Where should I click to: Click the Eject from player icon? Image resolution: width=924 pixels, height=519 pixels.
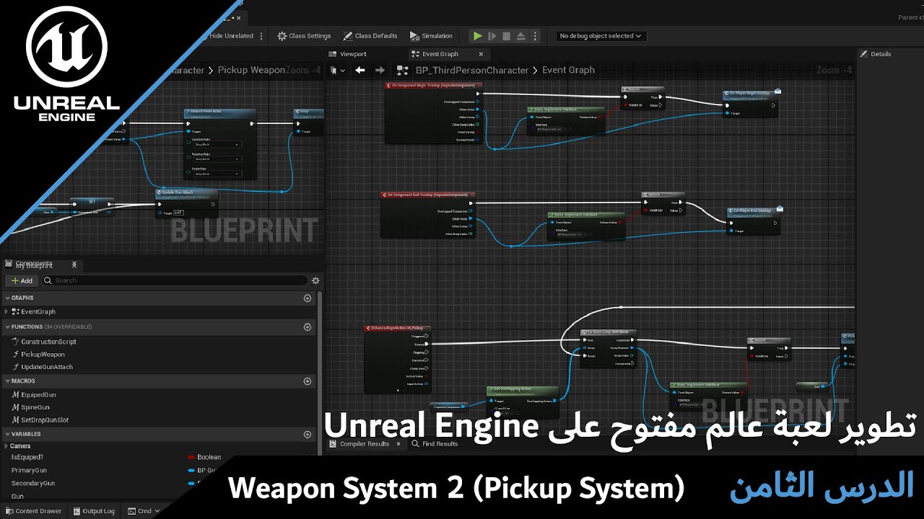point(520,36)
